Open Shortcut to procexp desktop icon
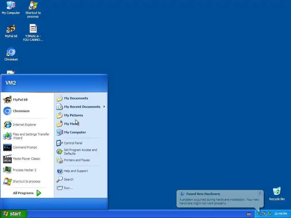The width and height of the screenshot is (291, 218). point(33,10)
